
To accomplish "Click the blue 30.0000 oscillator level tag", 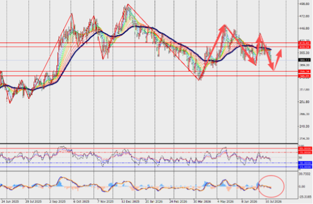I will tap(305, 163).
